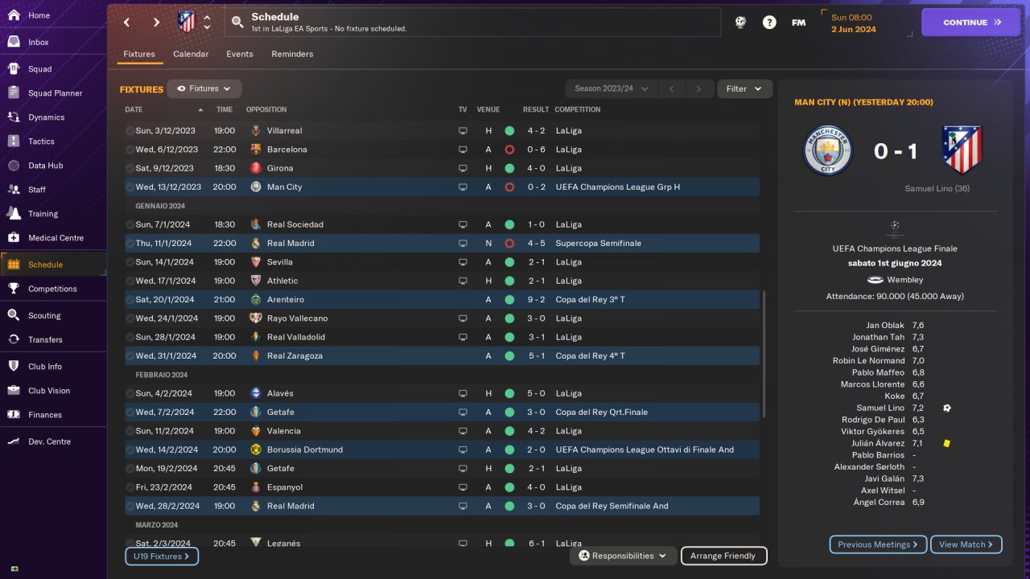Screen dimensions: 1030x579
Task: Go back with the left arrow
Action: click(x=126, y=23)
